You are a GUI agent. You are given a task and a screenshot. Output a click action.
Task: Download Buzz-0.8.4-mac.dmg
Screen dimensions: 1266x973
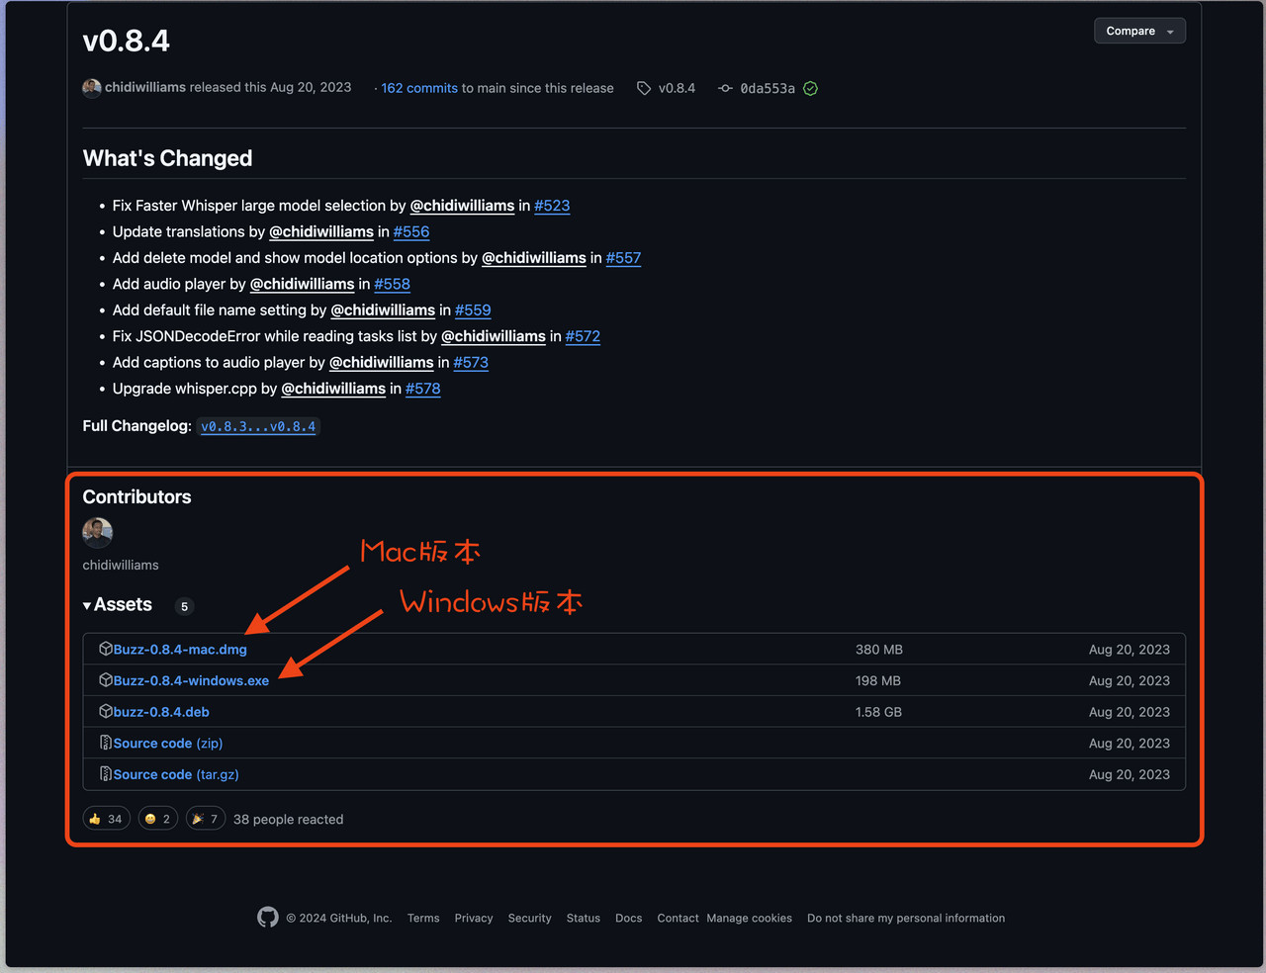tap(180, 650)
